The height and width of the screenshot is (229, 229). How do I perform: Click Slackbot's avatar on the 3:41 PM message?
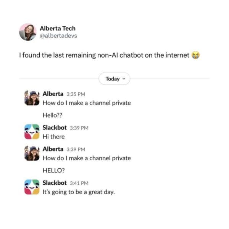[32, 187]
